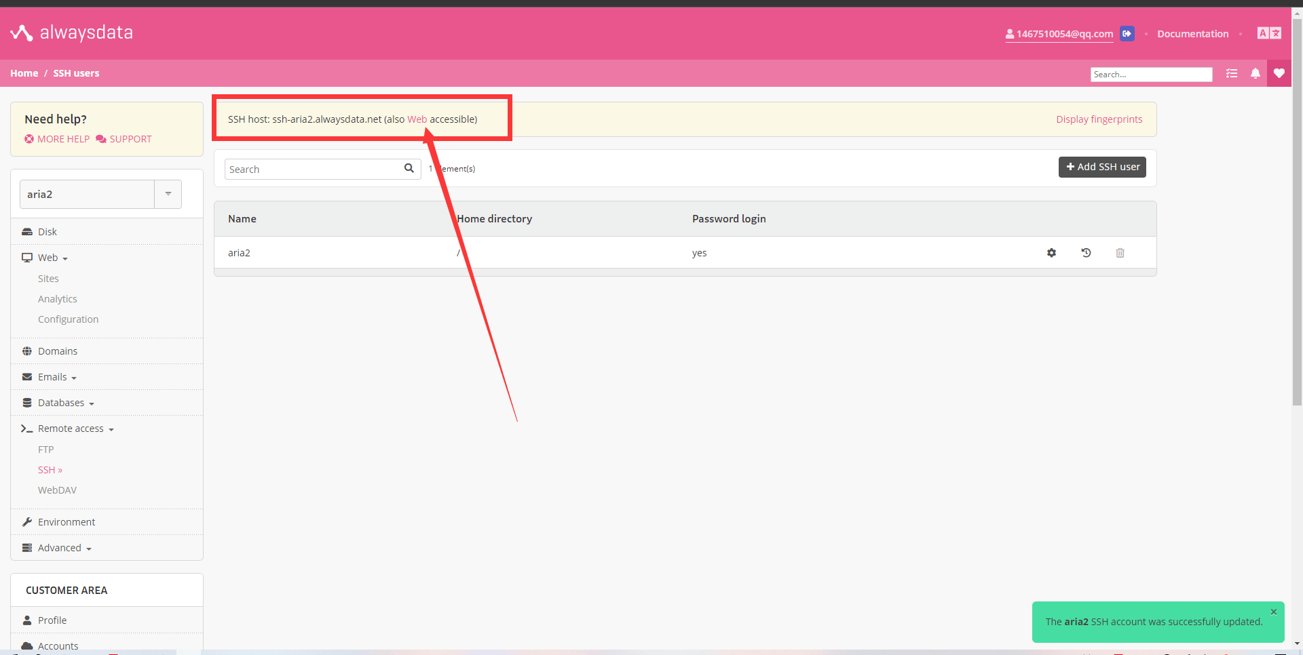Click the logout icon beside the email
The image size is (1303, 655).
tap(1127, 33)
